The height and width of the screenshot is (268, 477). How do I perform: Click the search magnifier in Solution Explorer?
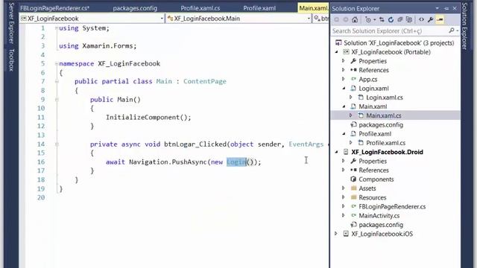pyautogui.click(x=452, y=31)
